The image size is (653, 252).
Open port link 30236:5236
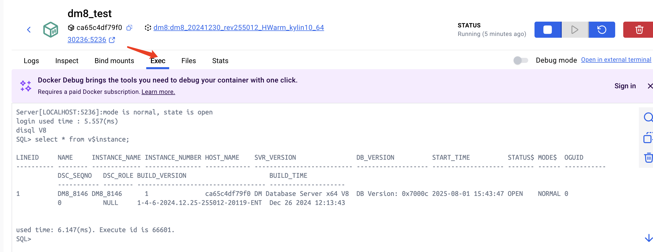[x=87, y=40]
